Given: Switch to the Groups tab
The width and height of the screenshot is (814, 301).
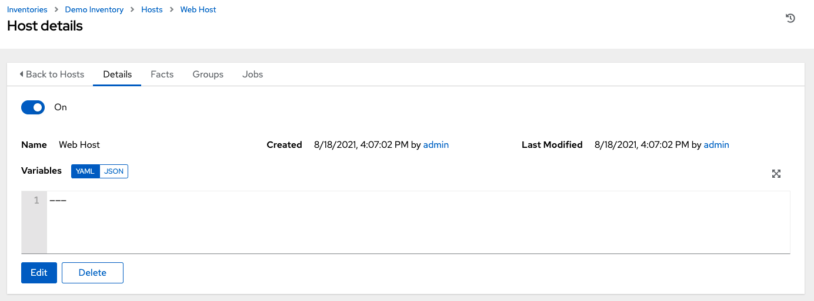Looking at the screenshot, I should 208,75.
